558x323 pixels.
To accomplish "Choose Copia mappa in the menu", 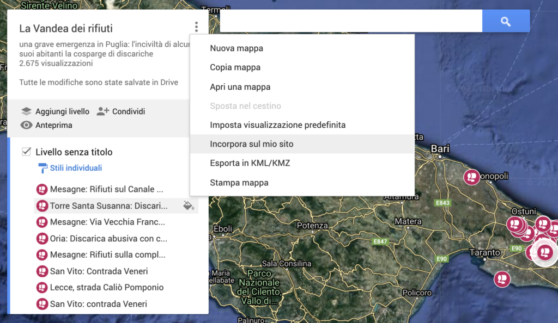I will click(302, 67).
